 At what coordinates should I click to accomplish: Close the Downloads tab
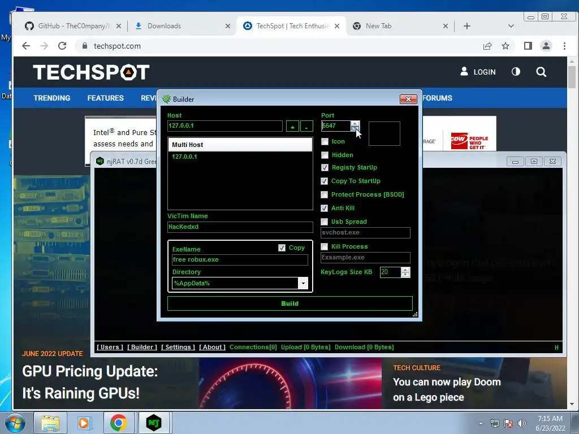pyautogui.click(x=228, y=26)
